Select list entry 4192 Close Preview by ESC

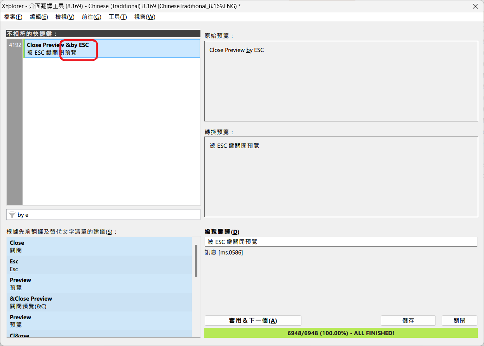(111, 48)
